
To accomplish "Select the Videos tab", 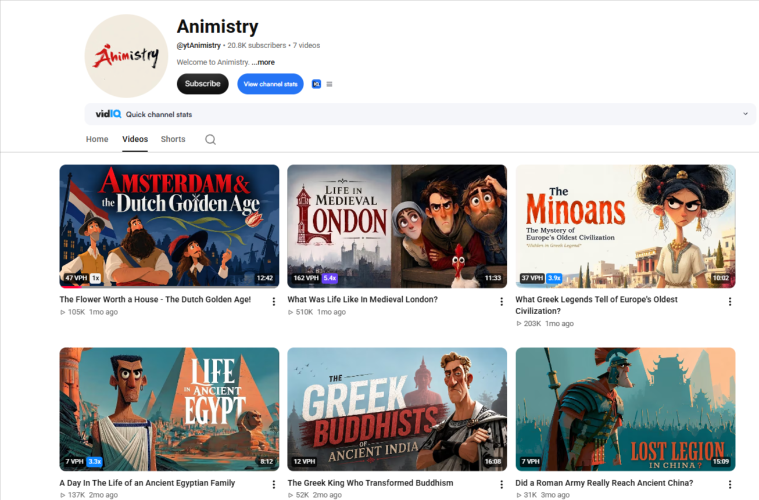I will click(135, 139).
